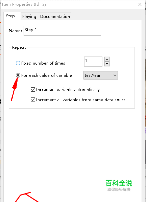Click the repeat count number field
The height and width of the screenshot is (202, 146).
tap(93, 62)
